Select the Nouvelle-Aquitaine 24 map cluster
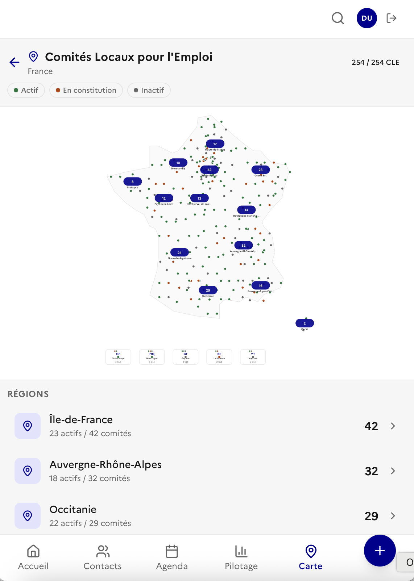414x581 pixels. [x=179, y=252]
